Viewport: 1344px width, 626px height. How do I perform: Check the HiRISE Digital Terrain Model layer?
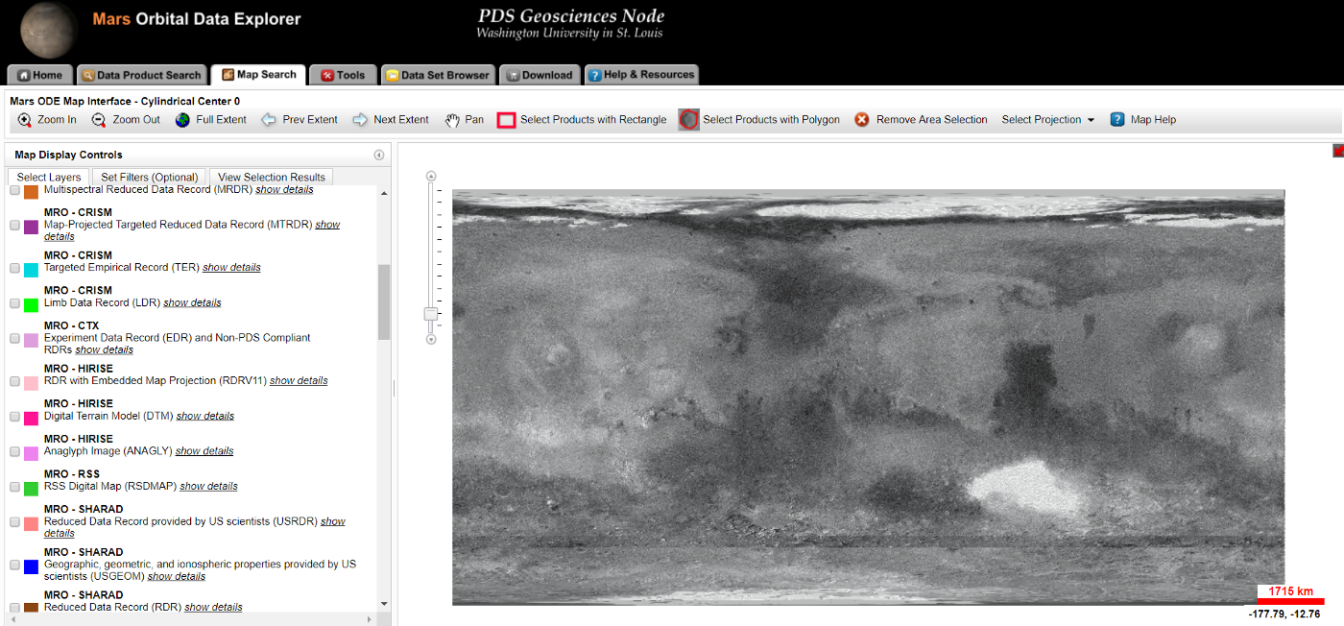14,417
